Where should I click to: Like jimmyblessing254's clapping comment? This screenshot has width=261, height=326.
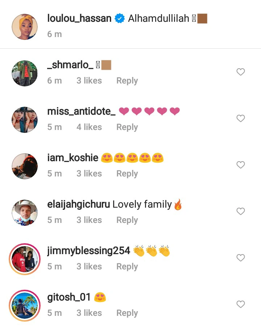point(241,258)
